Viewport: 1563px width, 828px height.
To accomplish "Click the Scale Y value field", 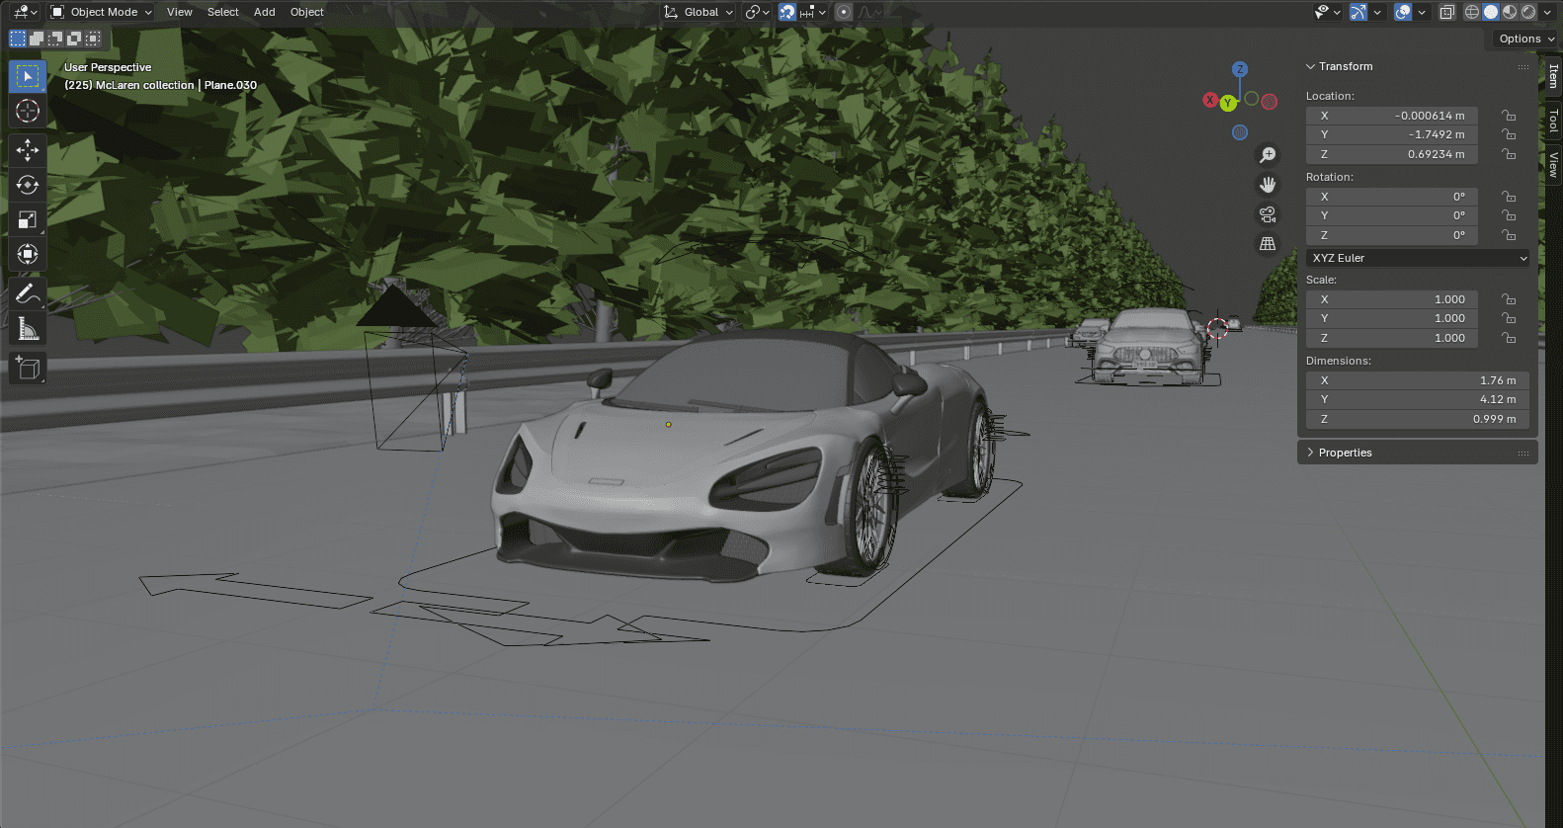I will pos(1392,318).
